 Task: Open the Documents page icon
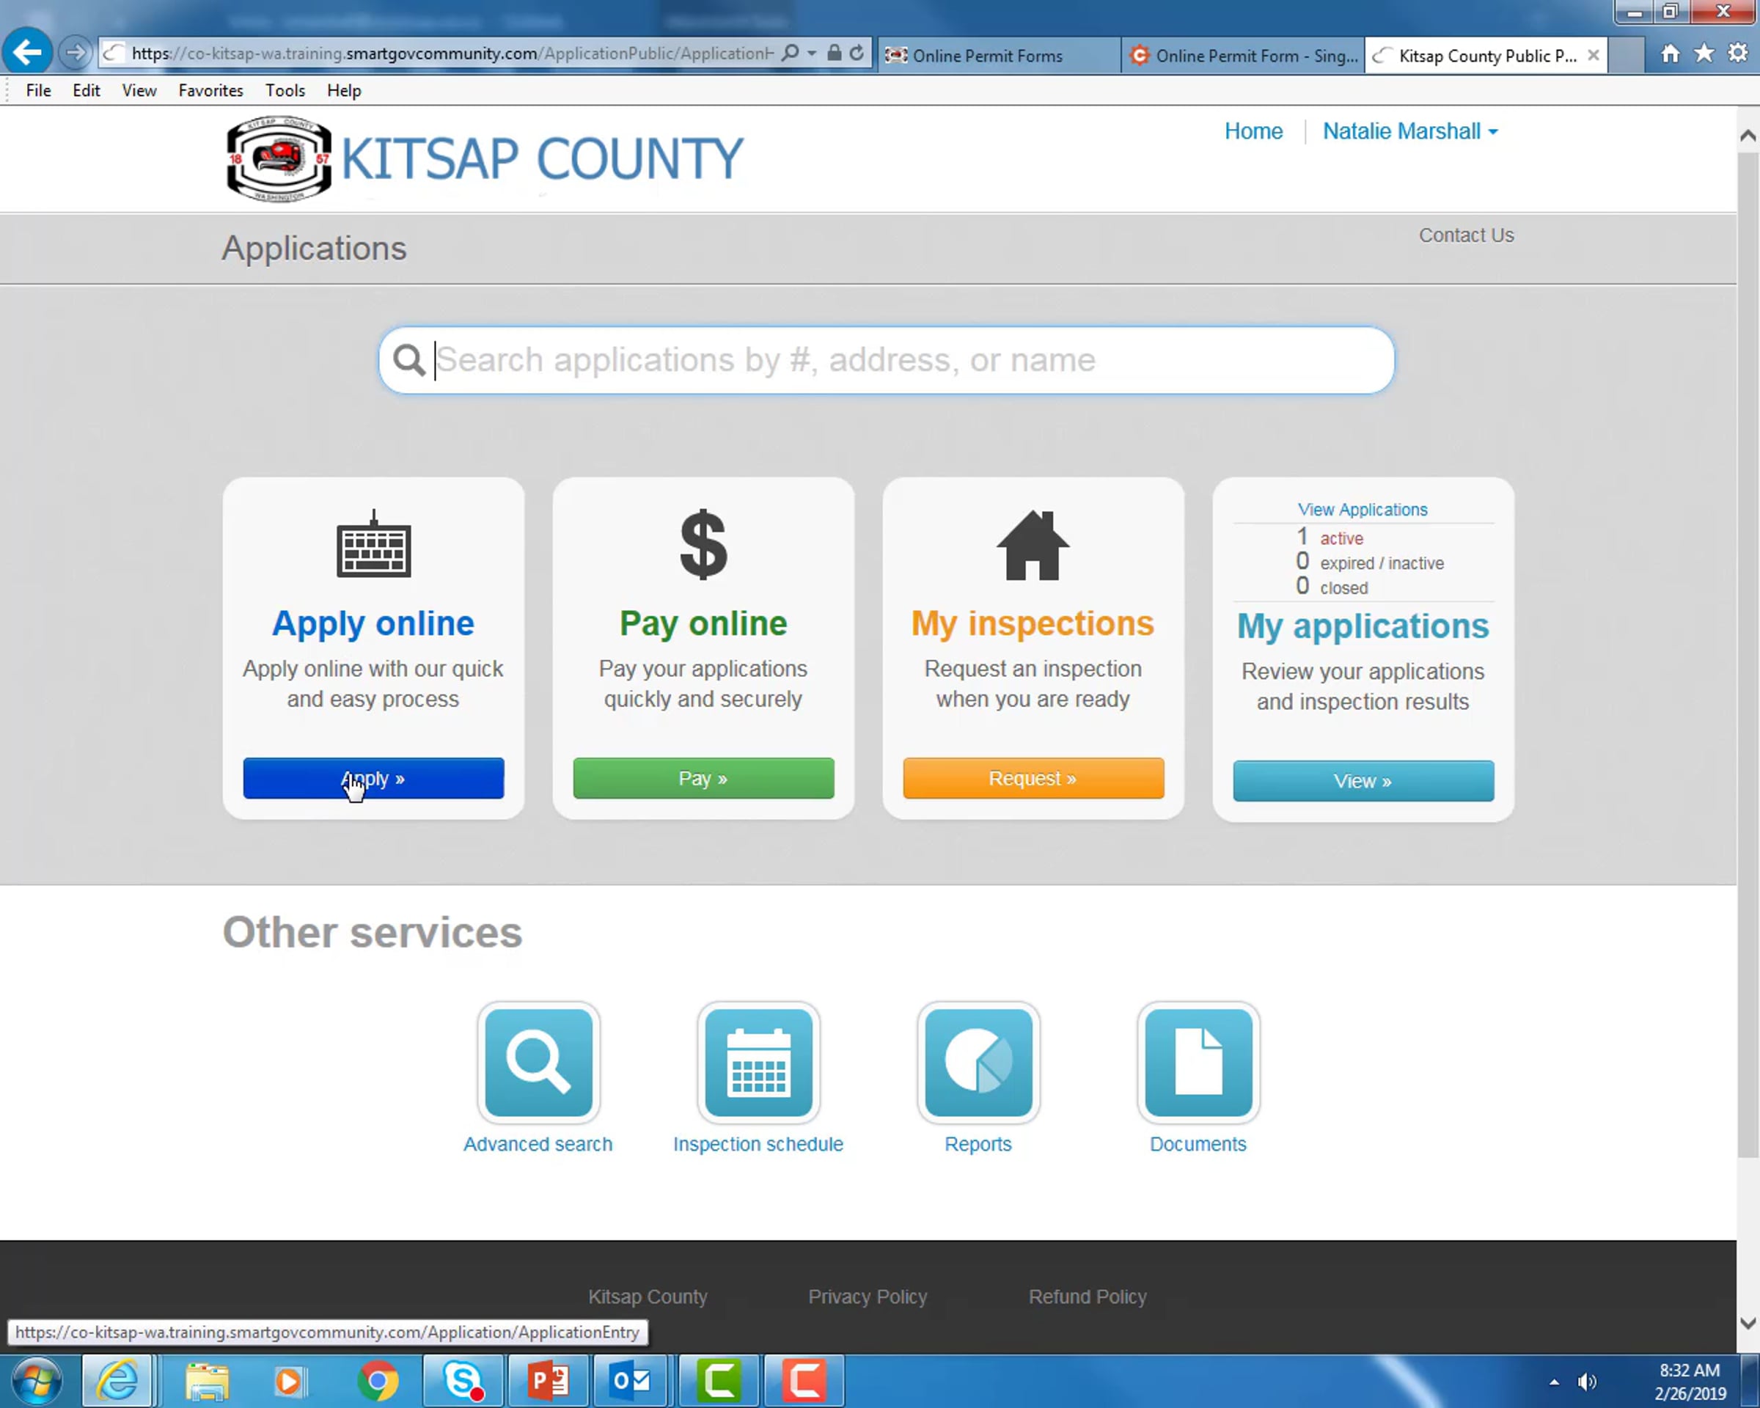(1198, 1063)
